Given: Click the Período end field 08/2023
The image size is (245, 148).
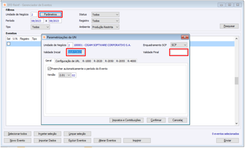Looking at the screenshot, I should (55, 21).
